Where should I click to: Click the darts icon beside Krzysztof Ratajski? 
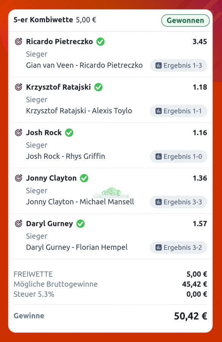coord(19,87)
